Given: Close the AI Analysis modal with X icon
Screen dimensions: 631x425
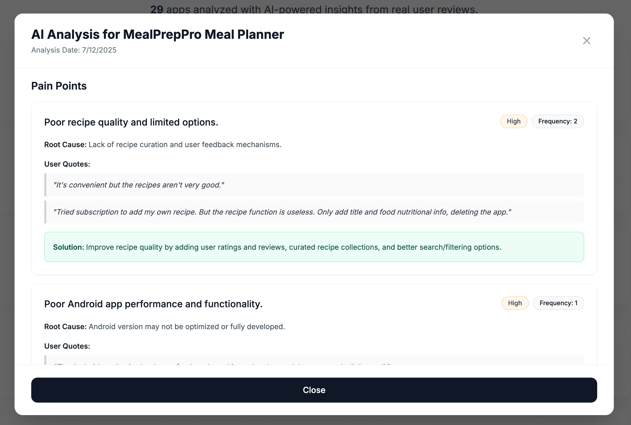Looking at the screenshot, I should 586,41.
